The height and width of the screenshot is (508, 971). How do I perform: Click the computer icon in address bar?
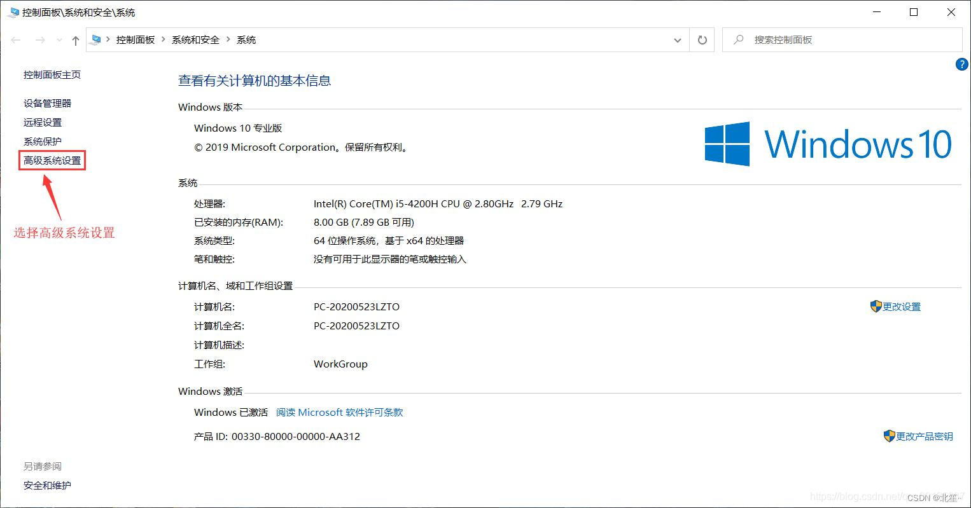(96, 39)
